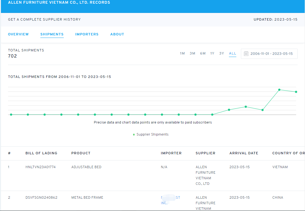Viewport: 305px width, 211px height.
Task: Go to the About tab
Action: pyautogui.click(x=117, y=34)
